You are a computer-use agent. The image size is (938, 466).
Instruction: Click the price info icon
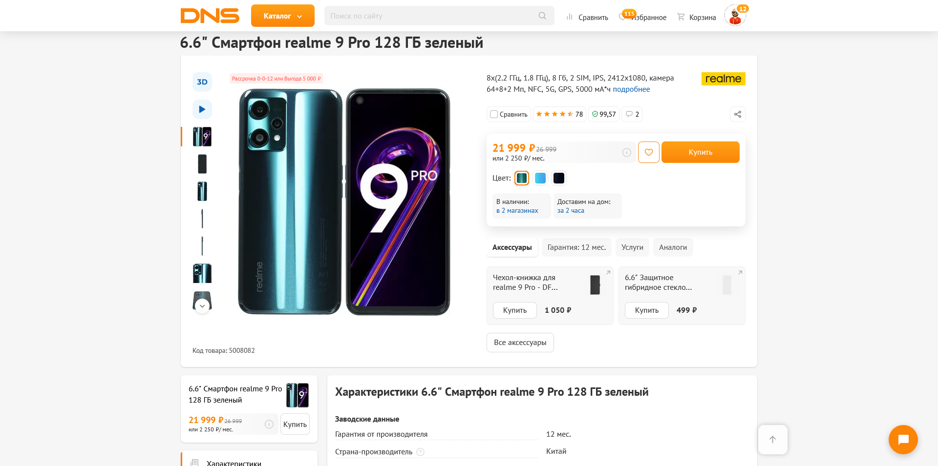627,153
